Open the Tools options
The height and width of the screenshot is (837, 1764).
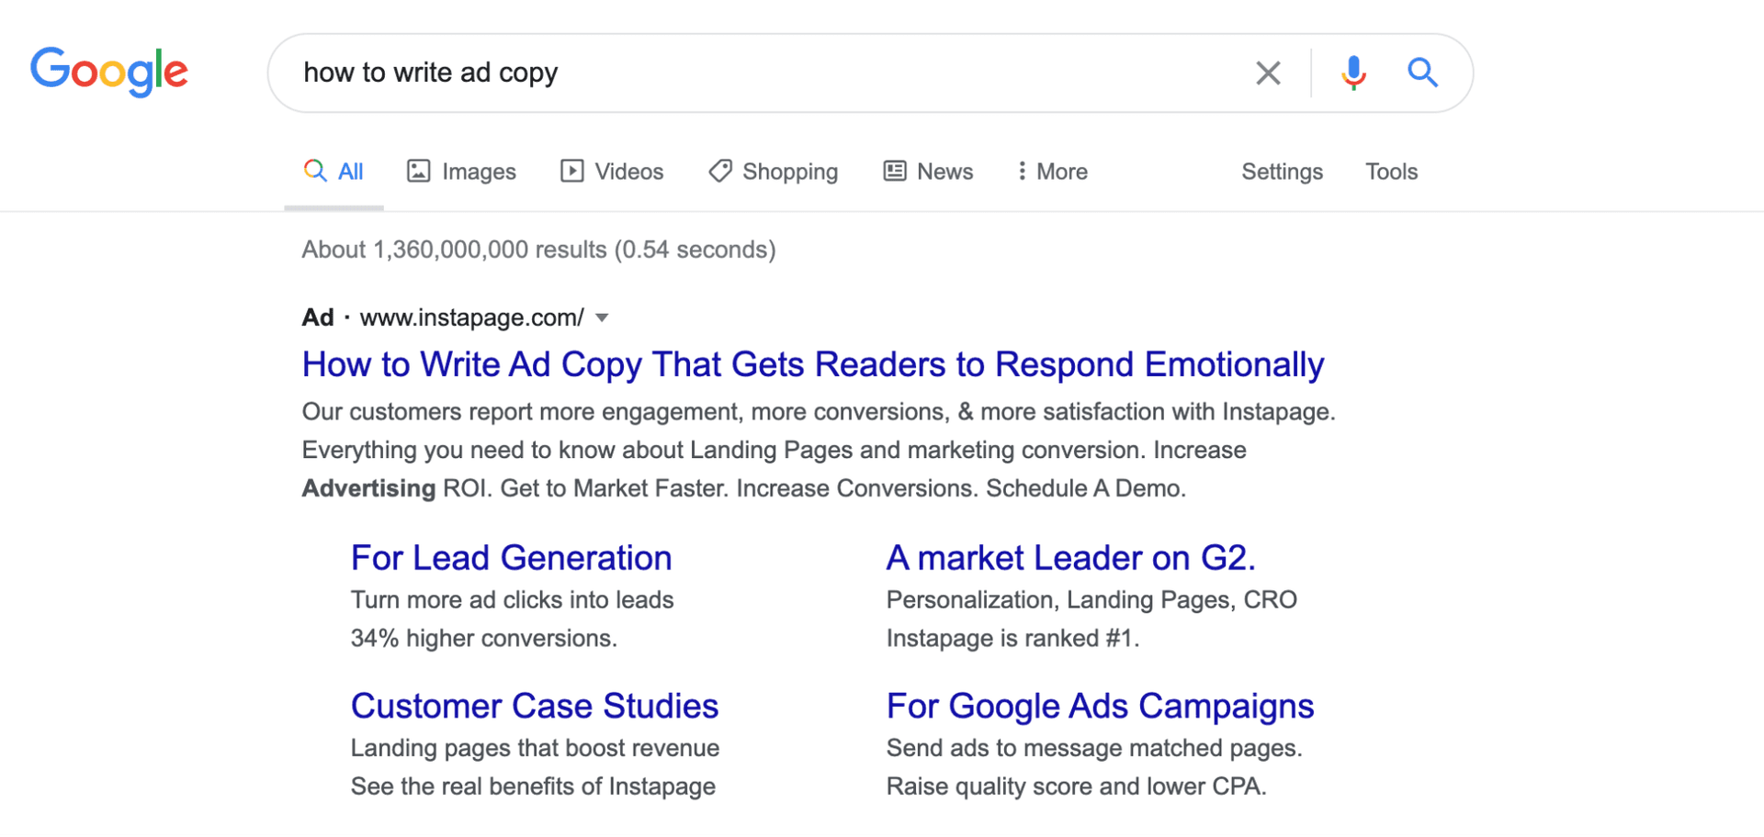click(x=1391, y=172)
